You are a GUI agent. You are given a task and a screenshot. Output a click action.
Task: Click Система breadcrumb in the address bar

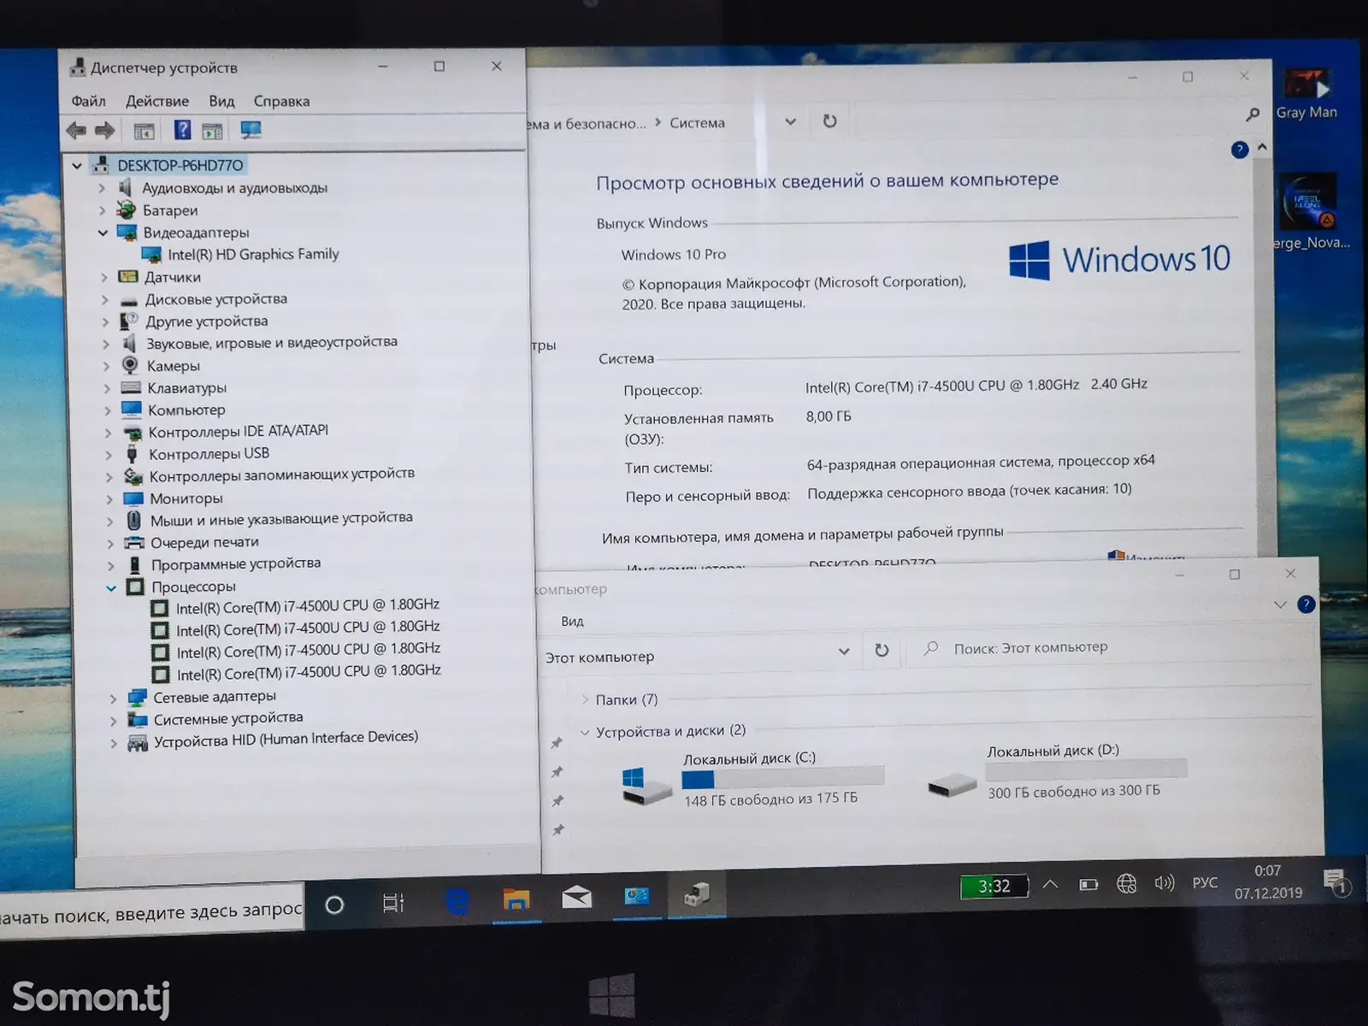(697, 123)
